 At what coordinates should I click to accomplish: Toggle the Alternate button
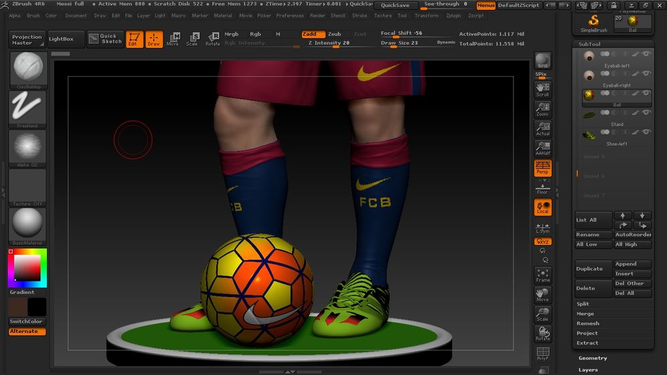click(x=27, y=331)
